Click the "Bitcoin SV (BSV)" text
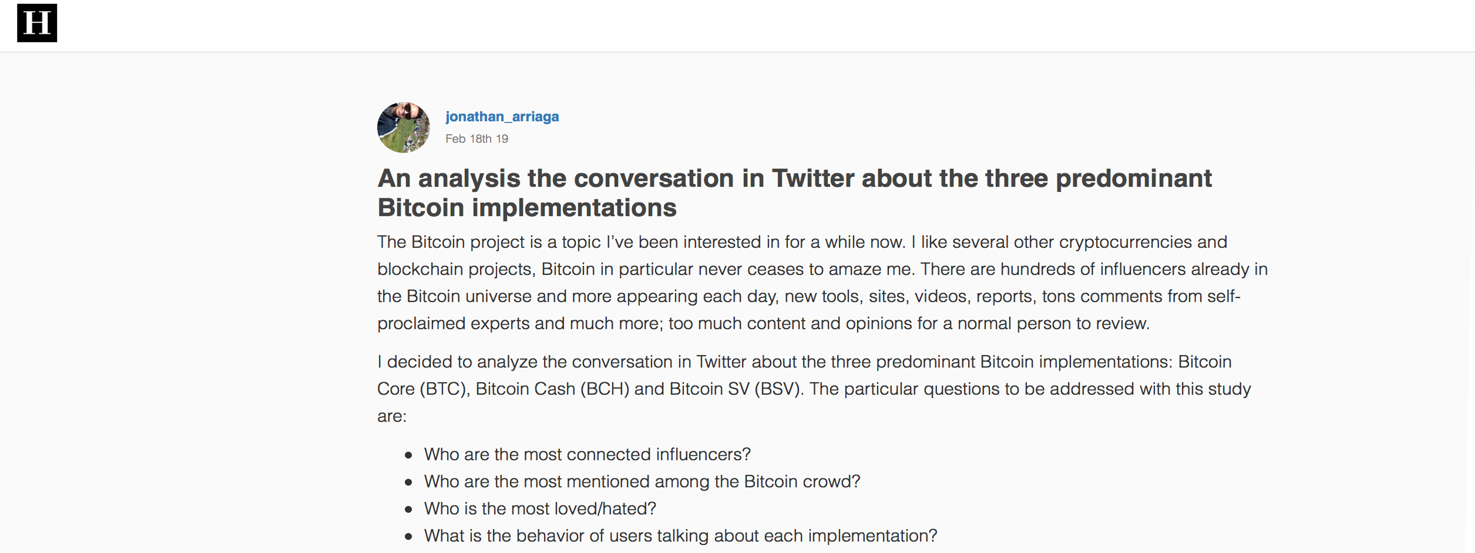Screen dimensions: 1475x553 click(734, 389)
